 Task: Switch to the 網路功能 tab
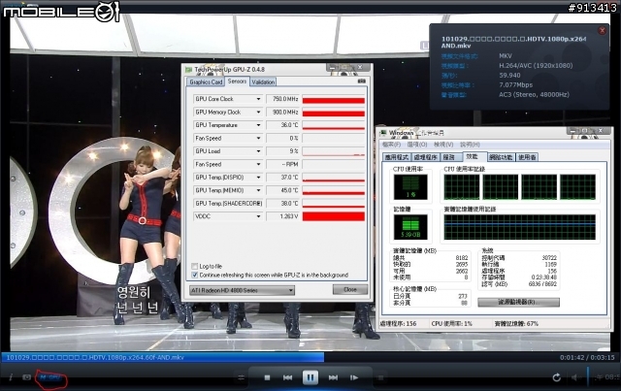501,157
